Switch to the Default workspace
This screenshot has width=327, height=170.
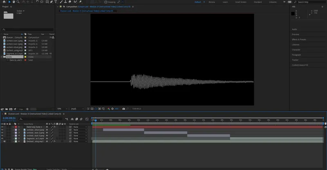coord(197,2)
